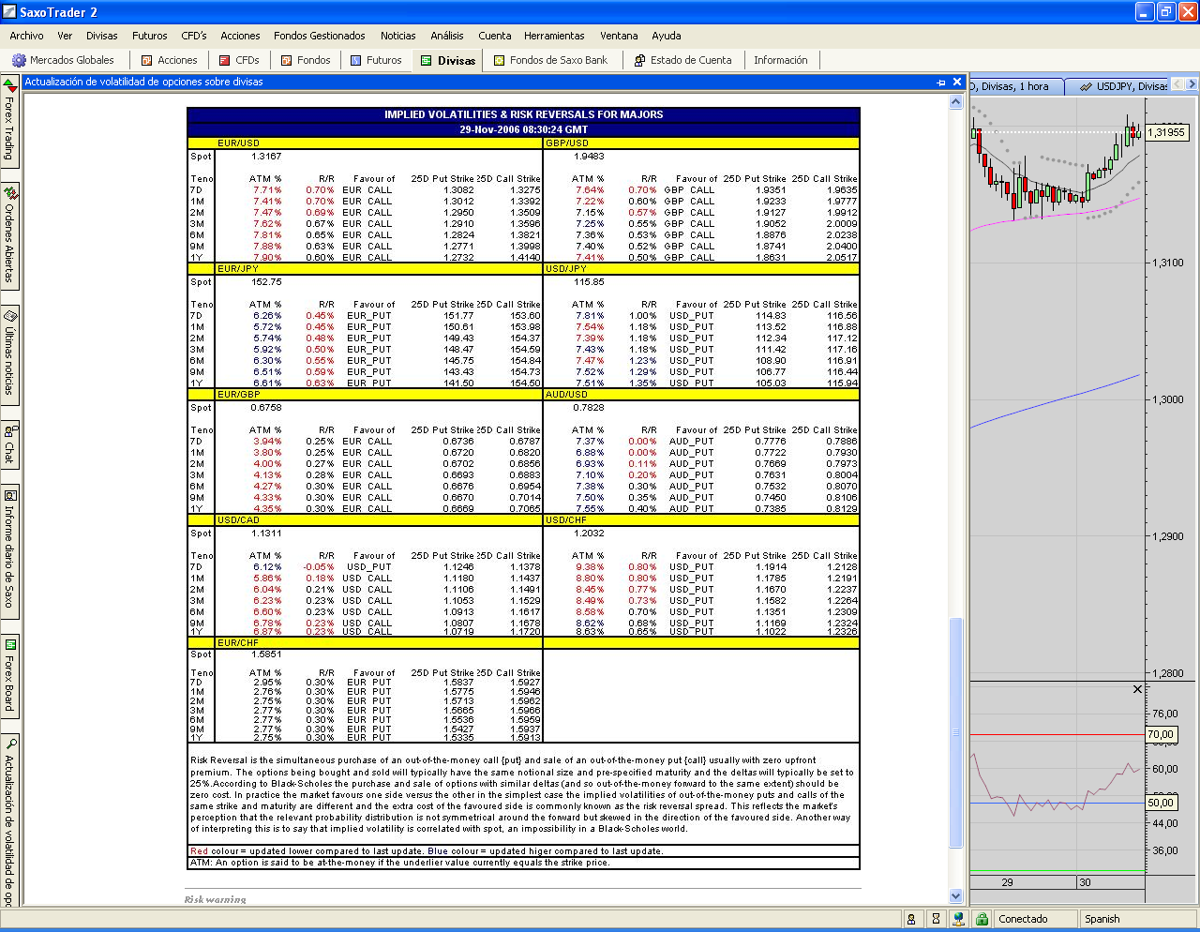Viewport: 1200px width, 932px height.
Task: Open the Análisis menu
Action: click(447, 36)
